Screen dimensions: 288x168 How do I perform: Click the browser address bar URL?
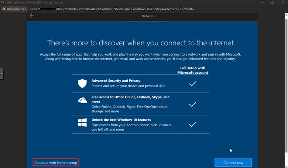tap(111, 9)
